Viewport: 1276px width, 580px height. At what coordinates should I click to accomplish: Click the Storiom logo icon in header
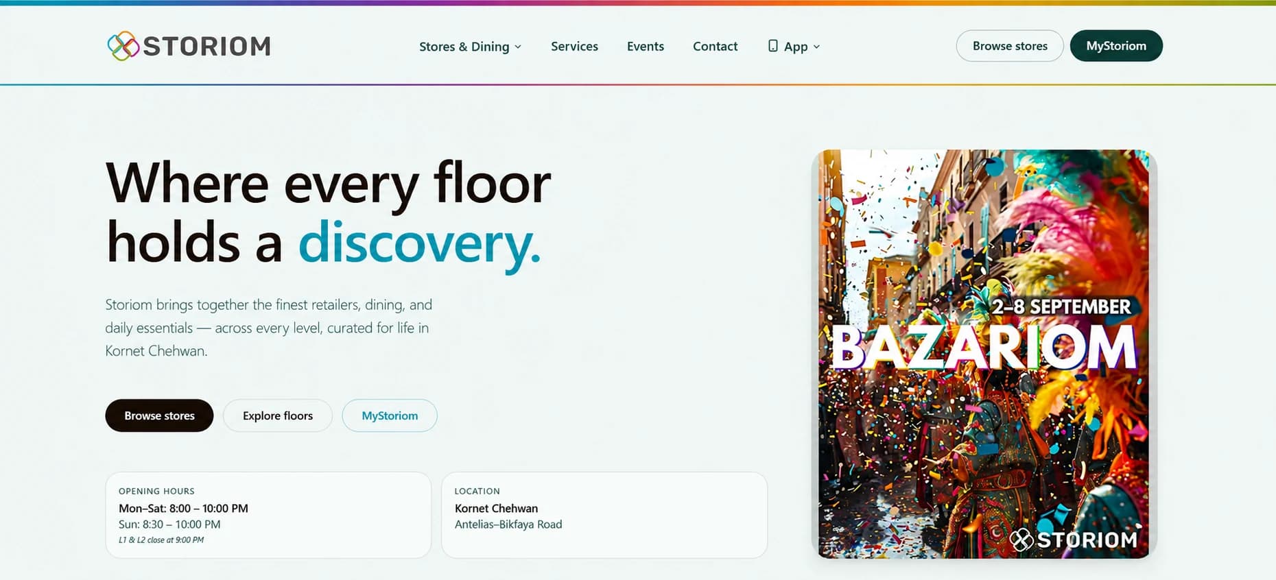pyautogui.click(x=123, y=46)
